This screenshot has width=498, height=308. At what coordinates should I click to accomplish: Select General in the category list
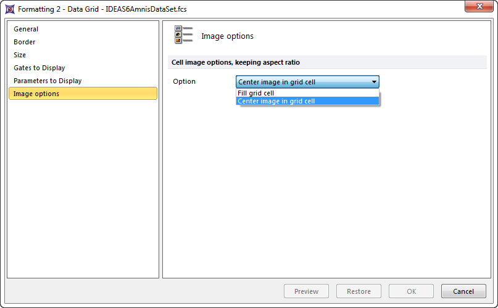pos(26,29)
